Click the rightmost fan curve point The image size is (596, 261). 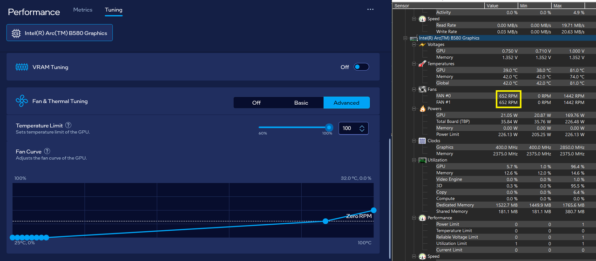(x=373, y=211)
